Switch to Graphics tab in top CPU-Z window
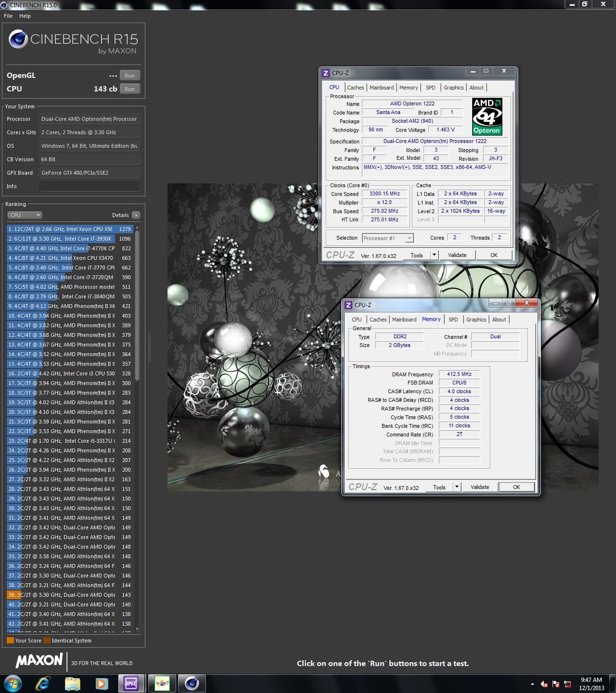The width and height of the screenshot is (616, 693). click(x=453, y=88)
